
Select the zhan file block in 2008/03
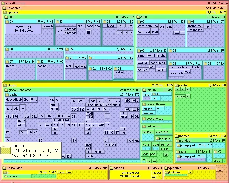155,32
